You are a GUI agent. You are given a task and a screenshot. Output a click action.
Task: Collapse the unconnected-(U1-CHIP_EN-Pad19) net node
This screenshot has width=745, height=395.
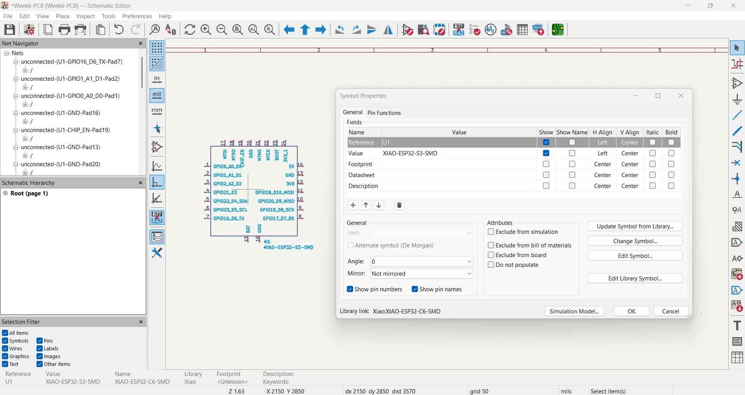(x=16, y=130)
